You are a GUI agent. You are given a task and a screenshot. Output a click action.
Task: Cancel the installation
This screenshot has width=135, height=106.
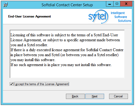[119, 96]
